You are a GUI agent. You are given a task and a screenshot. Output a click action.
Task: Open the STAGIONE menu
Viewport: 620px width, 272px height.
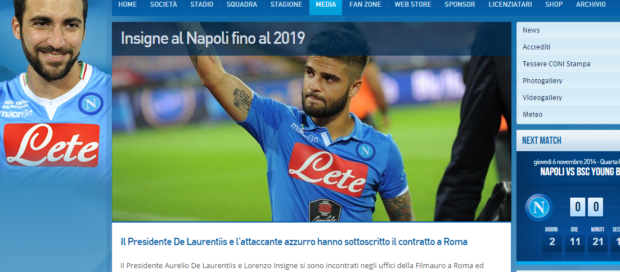pyautogui.click(x=286, y=5)
